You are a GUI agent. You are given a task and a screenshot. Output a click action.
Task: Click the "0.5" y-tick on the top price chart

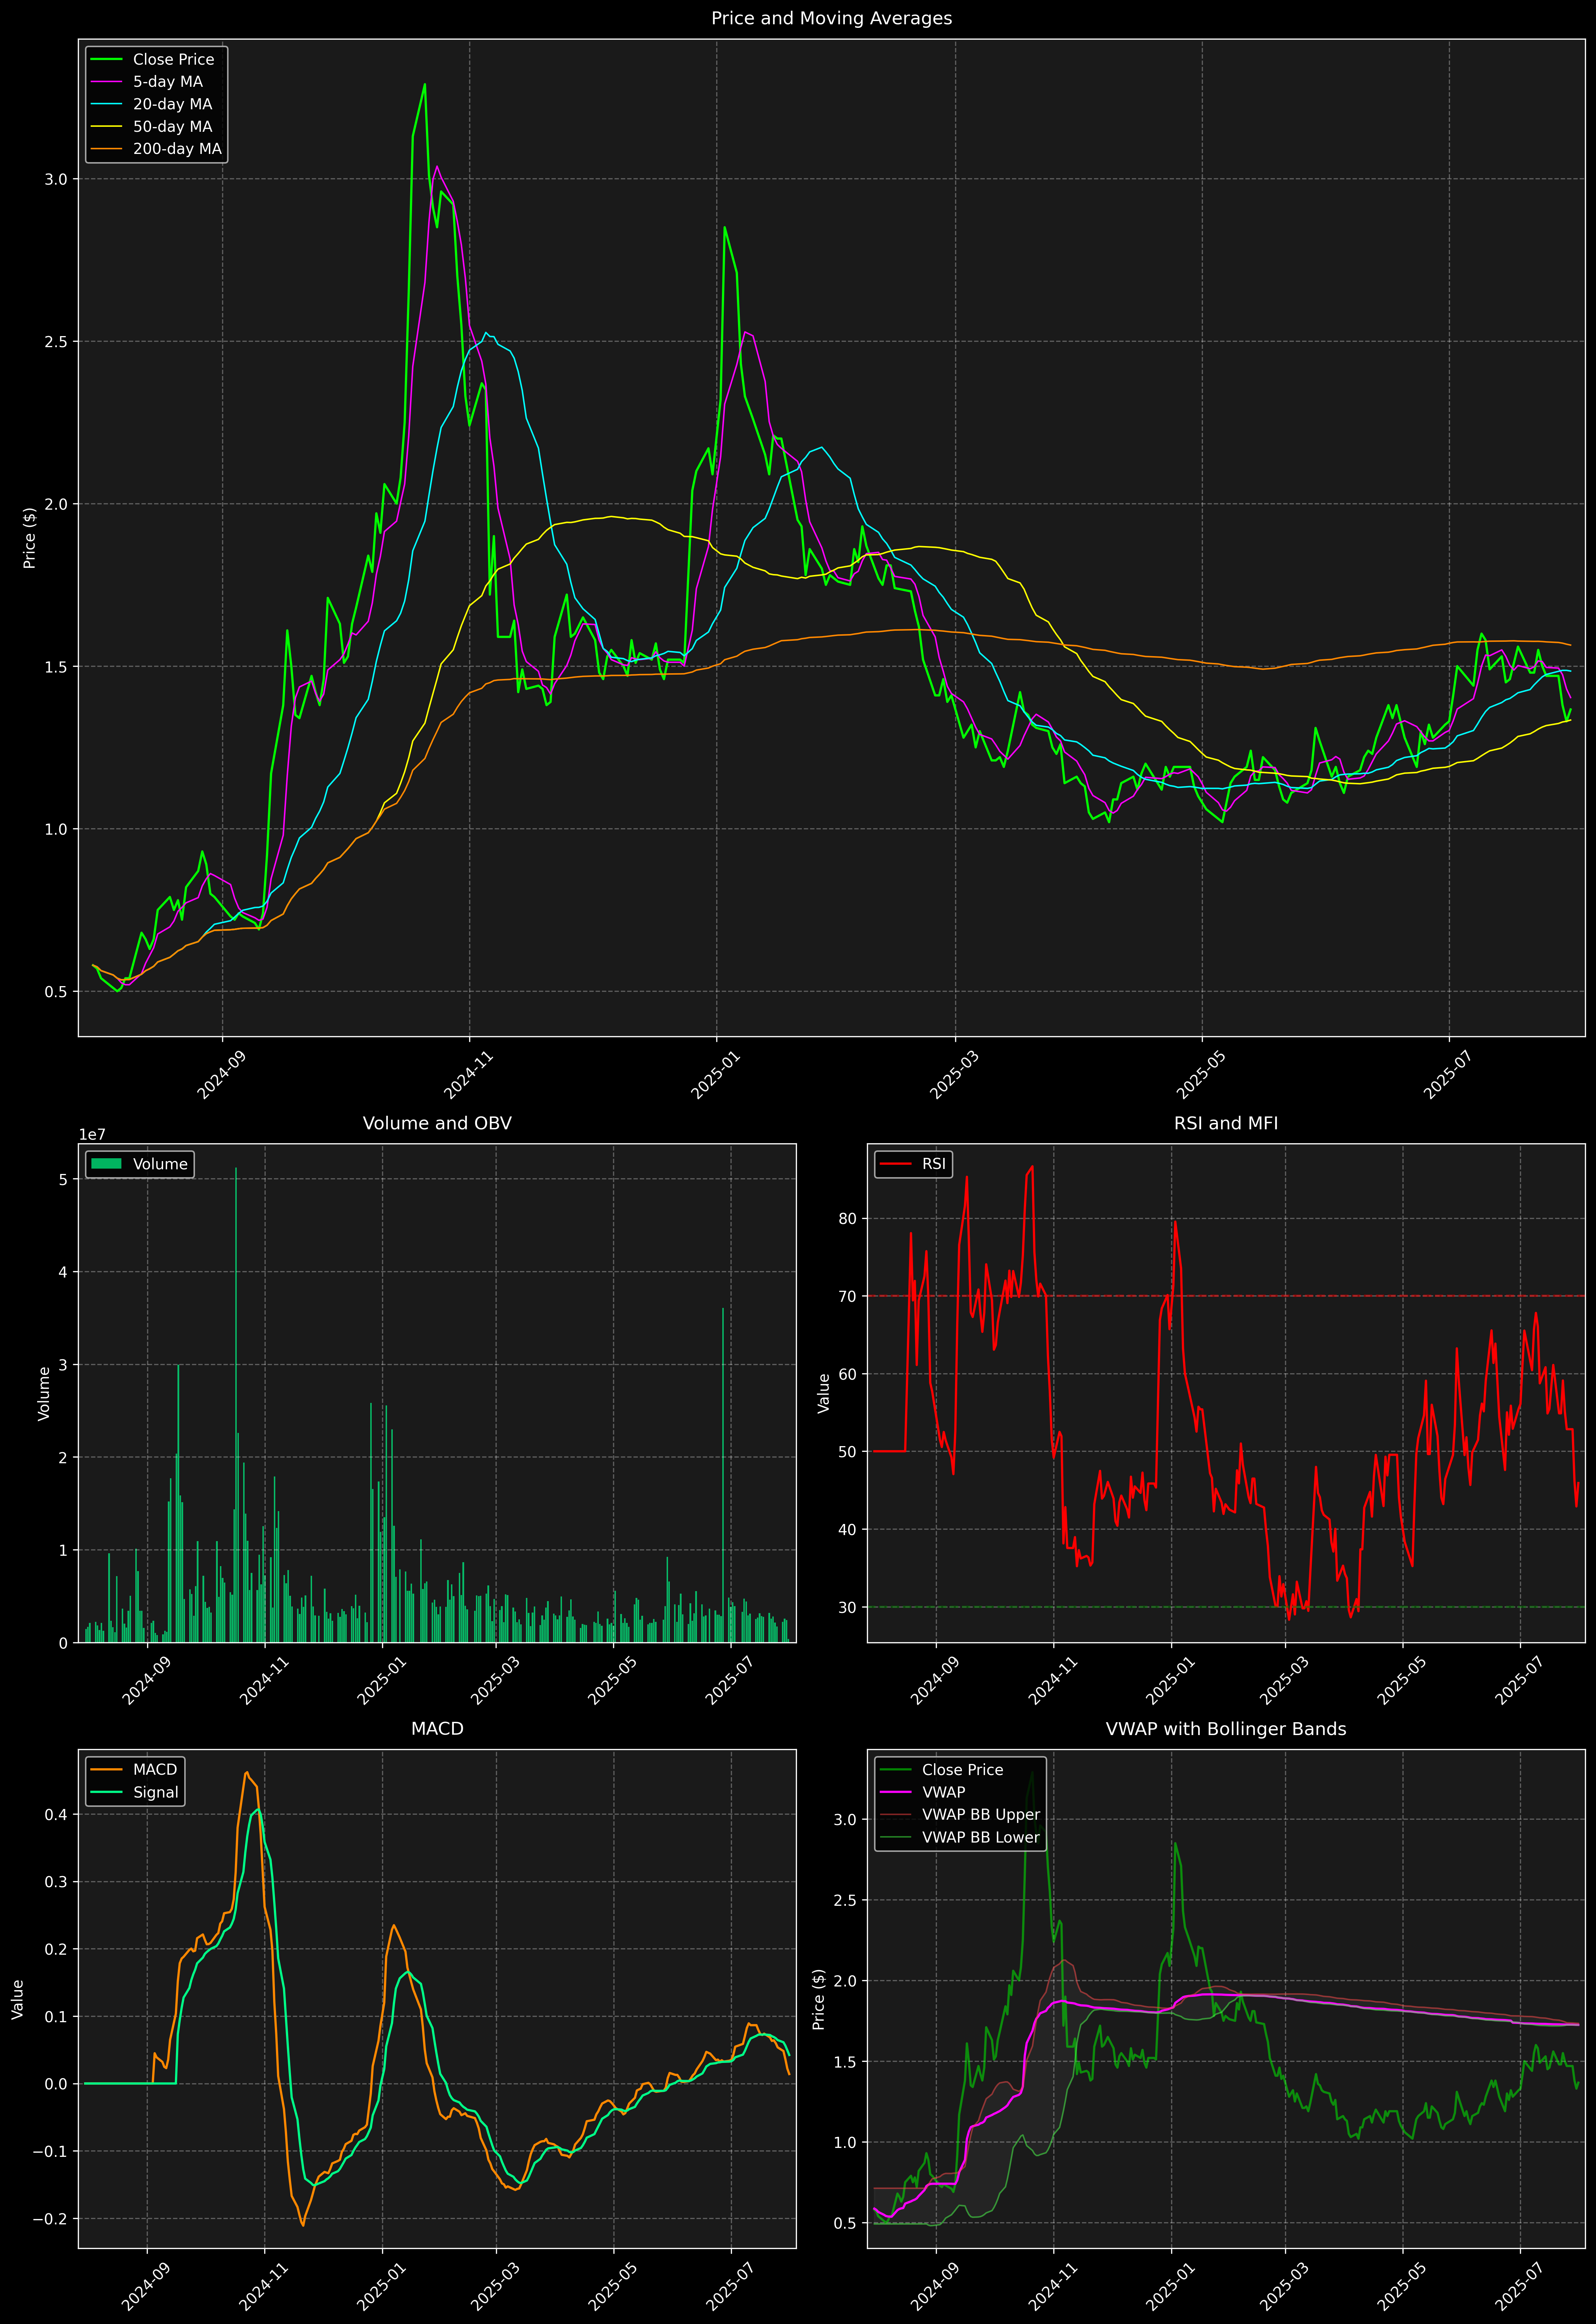point(56,992)
